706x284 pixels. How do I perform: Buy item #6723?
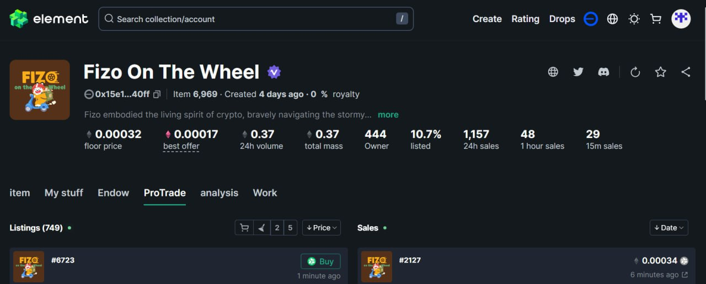(320, 261)
